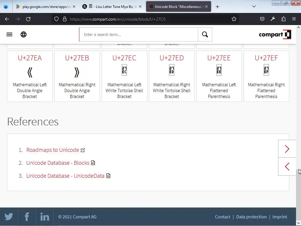Open the Firefox application menu
The height and width of the screenshot is (226, 301).
click(294, 19)
